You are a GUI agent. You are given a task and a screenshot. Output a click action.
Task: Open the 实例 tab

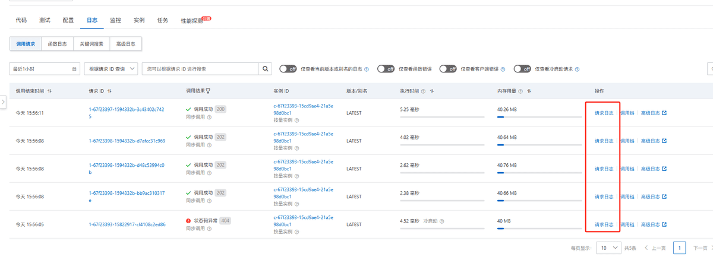(139, 20)
